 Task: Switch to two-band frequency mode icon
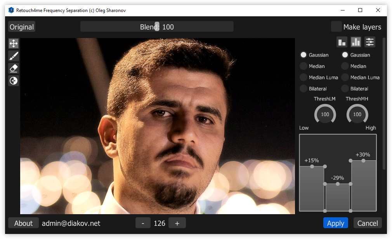tap(342, 42)
